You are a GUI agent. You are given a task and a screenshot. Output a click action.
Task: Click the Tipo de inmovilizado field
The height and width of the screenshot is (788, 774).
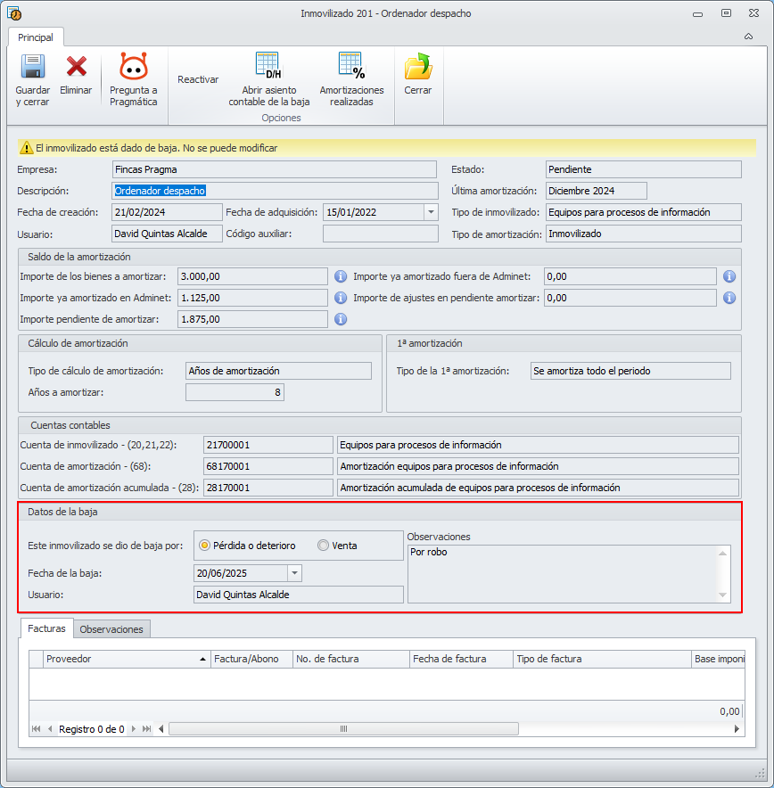click(643, 212)
